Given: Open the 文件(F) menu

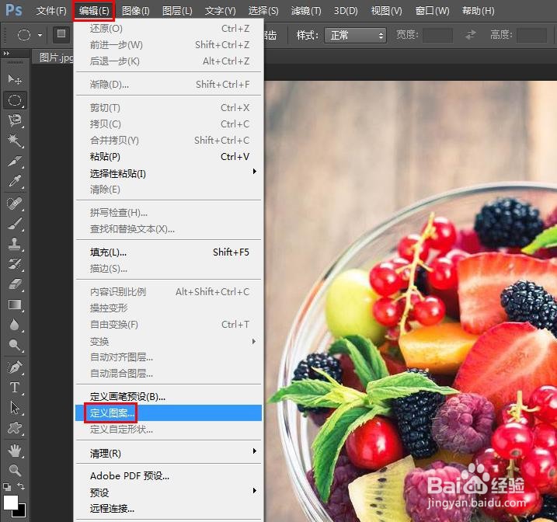Looking at the screenshot, I should coord(51,11).
